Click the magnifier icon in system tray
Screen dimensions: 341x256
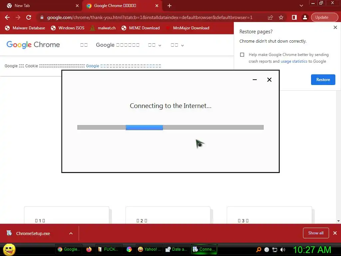tap(259, 249)
